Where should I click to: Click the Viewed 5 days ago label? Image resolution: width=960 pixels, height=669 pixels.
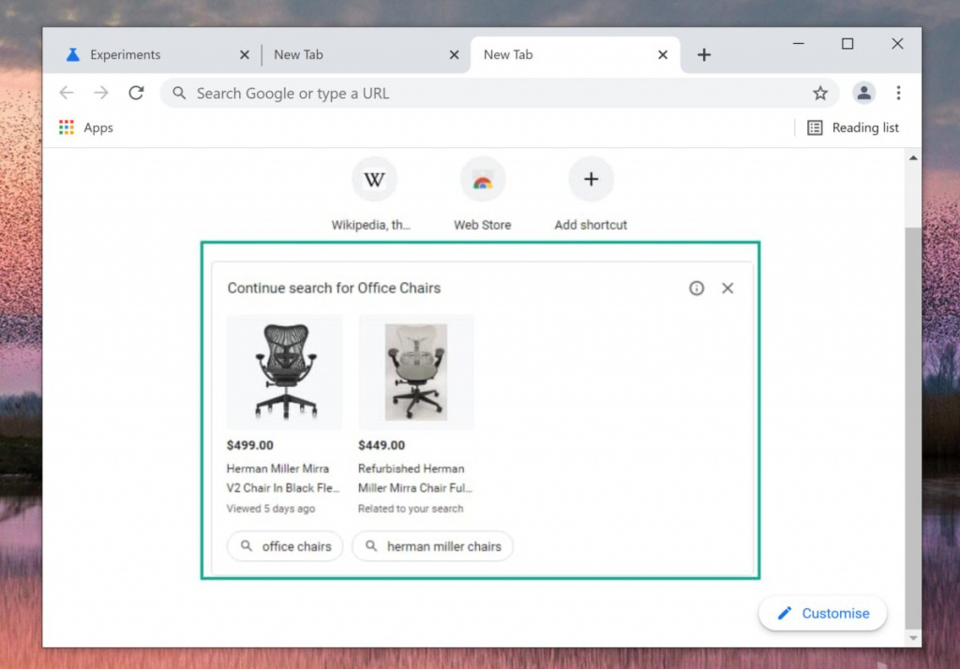(271, 509)
